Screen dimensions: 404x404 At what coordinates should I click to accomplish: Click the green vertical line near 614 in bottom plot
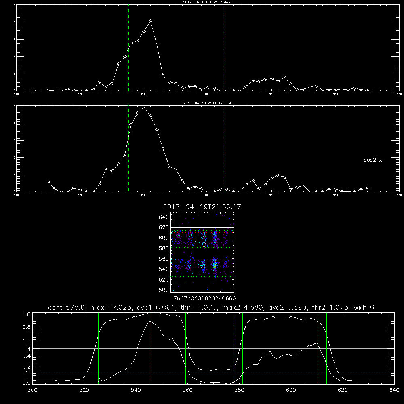(326, 348)
